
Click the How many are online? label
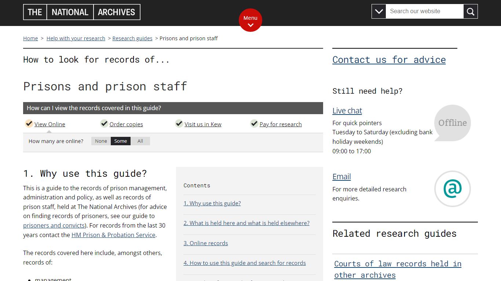[56, 141]
